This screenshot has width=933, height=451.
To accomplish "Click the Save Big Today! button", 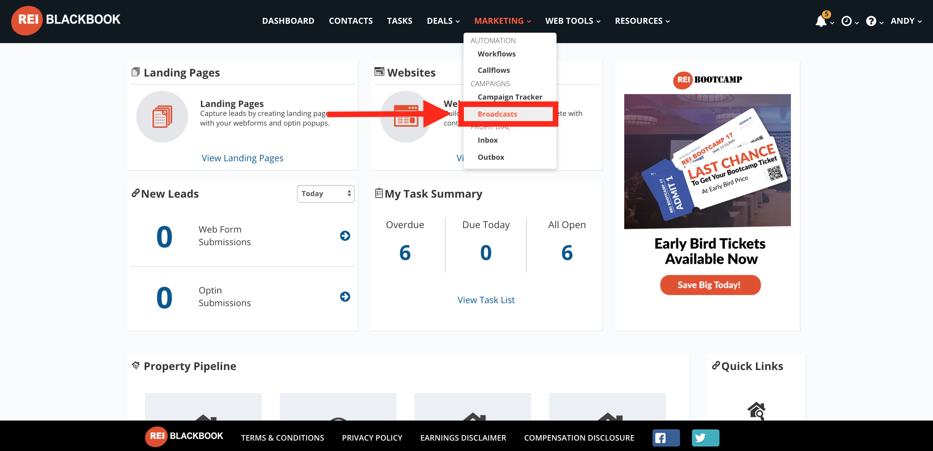I will [710, 285].
